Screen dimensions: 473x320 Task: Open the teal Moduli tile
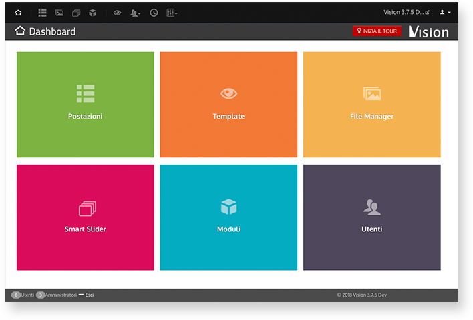point(228,217)
